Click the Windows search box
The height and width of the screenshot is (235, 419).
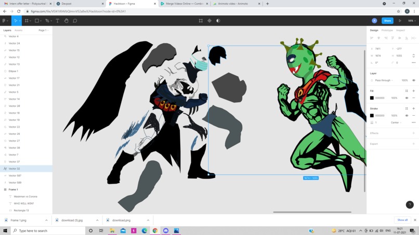(x=48, y=231)
